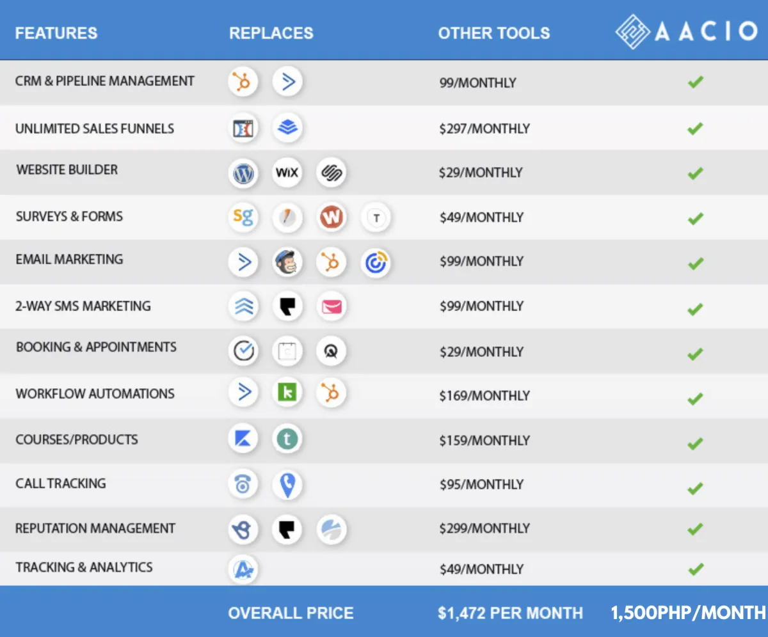This screenshot has width=768, height=637.
Task: Click the black speech-bubble logo in Reputation Management row
Action: point(287,530)
